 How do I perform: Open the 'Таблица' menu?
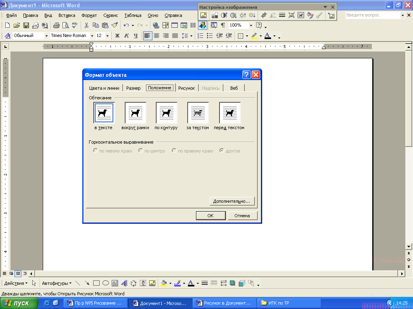pyautogui.click(x=133, y=15)
